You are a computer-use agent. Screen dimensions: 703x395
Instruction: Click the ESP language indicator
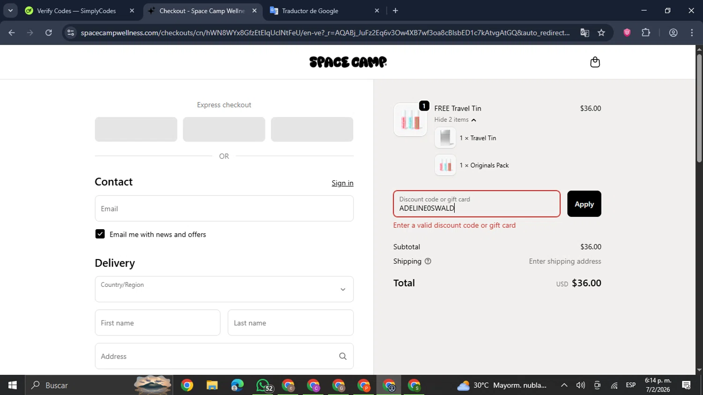pos(631,385)
